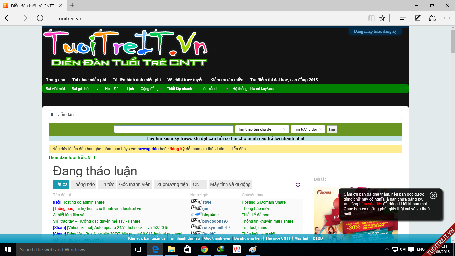Open Reading view book icon
The height and width of the screenshot is (256, 455).
pyautogui.click(x=372, y=18)
